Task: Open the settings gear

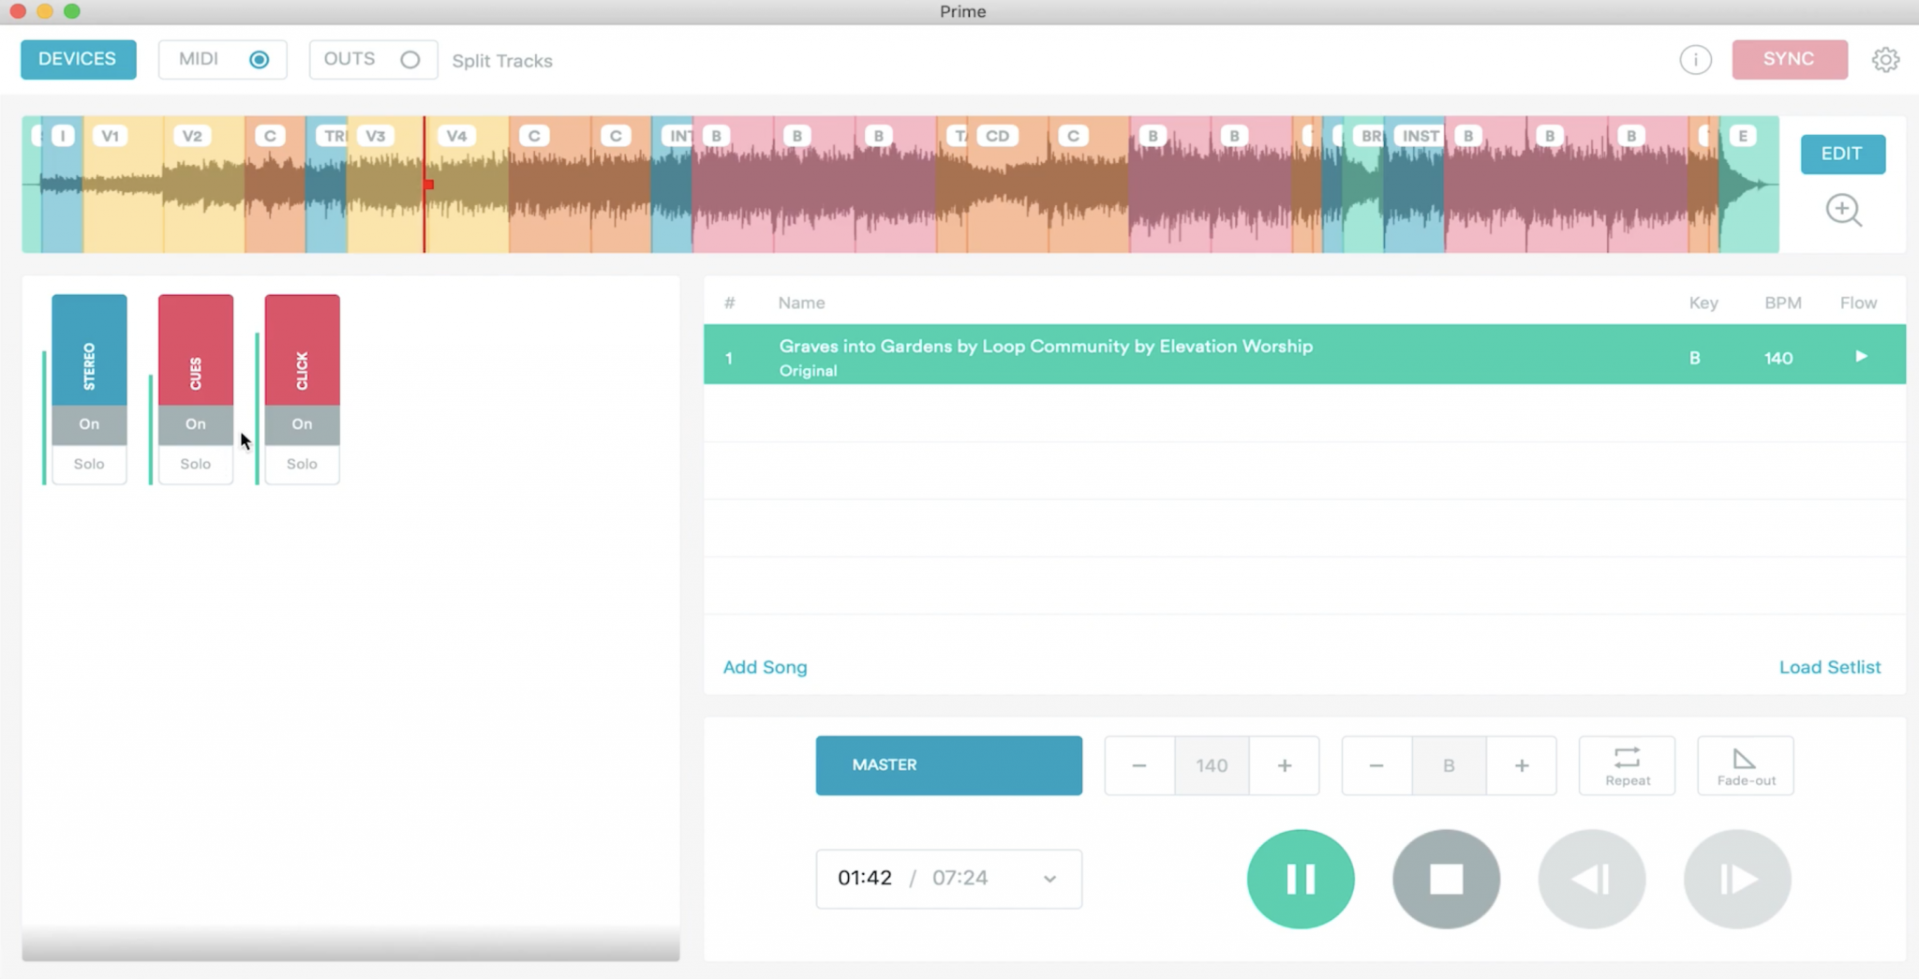Action: 1886,58
